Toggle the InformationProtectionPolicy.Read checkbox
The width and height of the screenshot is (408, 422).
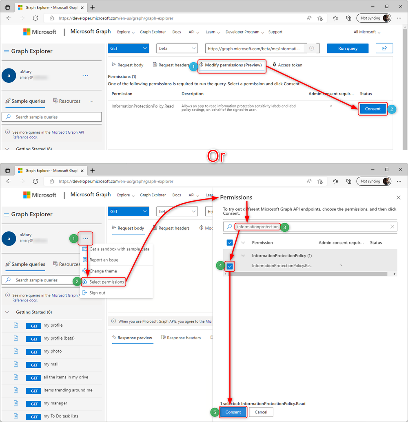[230, 266]
